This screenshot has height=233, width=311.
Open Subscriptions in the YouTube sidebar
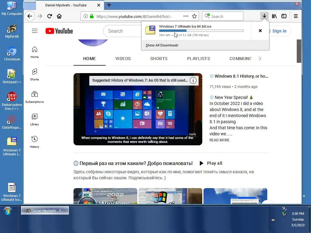click(35, 97)
